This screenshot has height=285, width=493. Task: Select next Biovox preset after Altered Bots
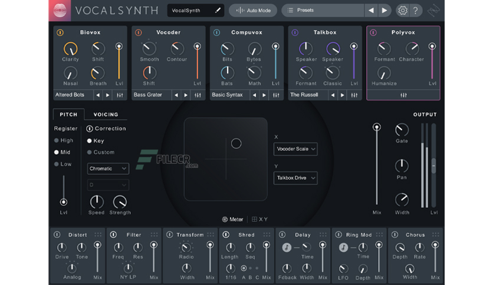(107, 95)
